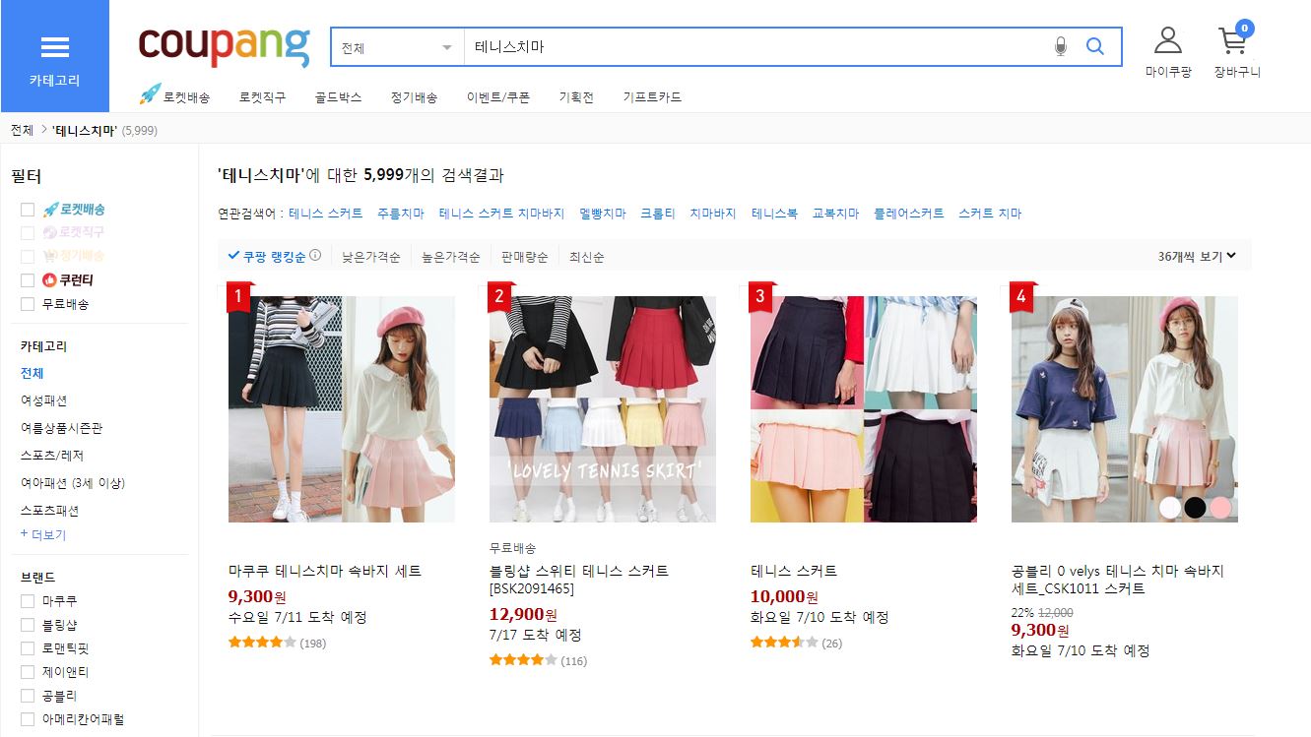
Task: Click the info icon next to 쿠팡 랭킹순
Action: point(315,255)
